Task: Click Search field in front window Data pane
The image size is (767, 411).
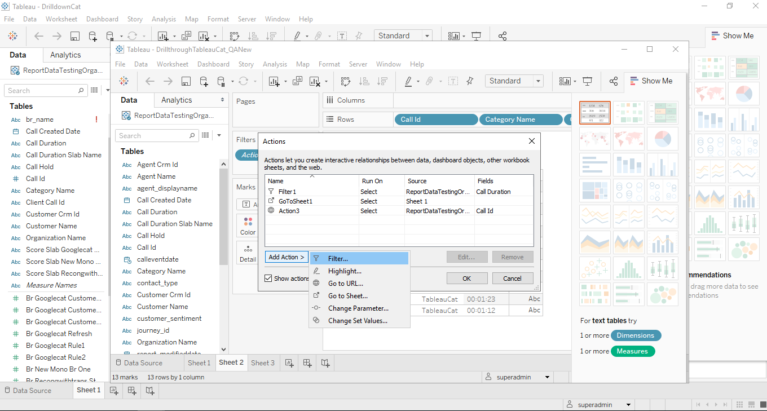Action: (157, 136)
